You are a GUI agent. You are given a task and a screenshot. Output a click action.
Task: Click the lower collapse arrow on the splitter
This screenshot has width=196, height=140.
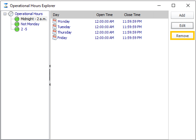pyautogui.click(x=50, y=85)
